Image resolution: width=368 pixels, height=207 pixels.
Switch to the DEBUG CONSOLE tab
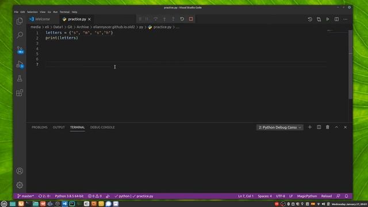(x=102, y=127)
